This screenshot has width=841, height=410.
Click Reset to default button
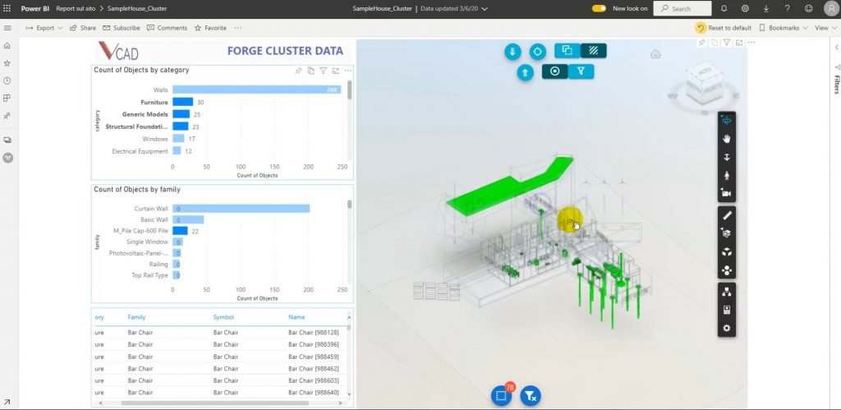(x=724, y=28)
